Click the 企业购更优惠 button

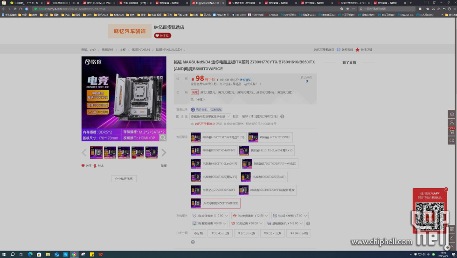click(x=124, y=179)
